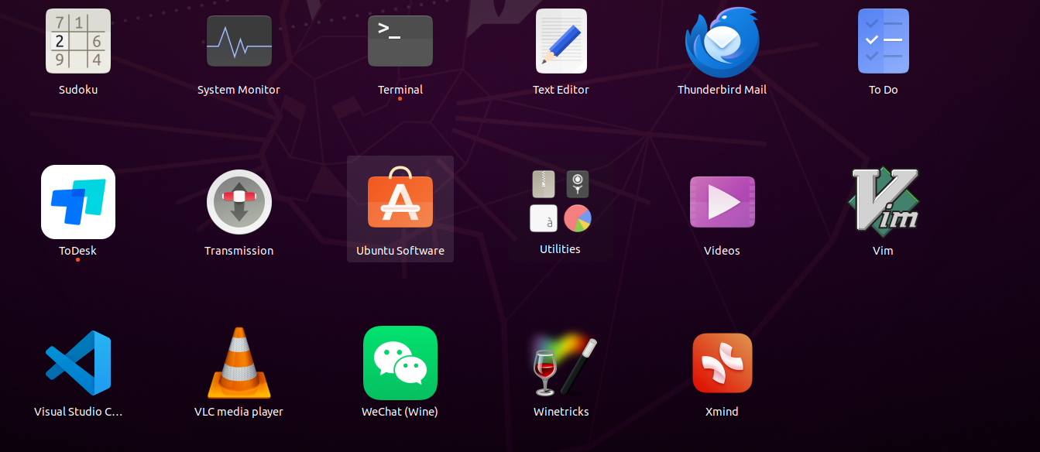Launch Visual Studio Code icon
The width and height of the screenshot is (1040, 452).
78,363
